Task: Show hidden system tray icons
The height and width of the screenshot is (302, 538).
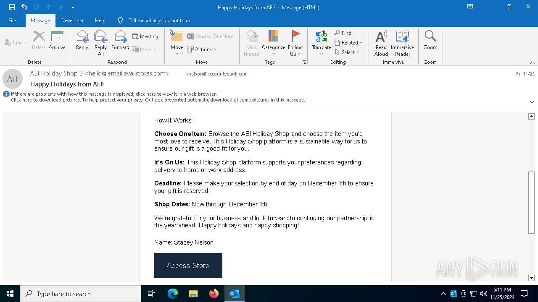Action: pyautogui.click(x=443, y=294)
